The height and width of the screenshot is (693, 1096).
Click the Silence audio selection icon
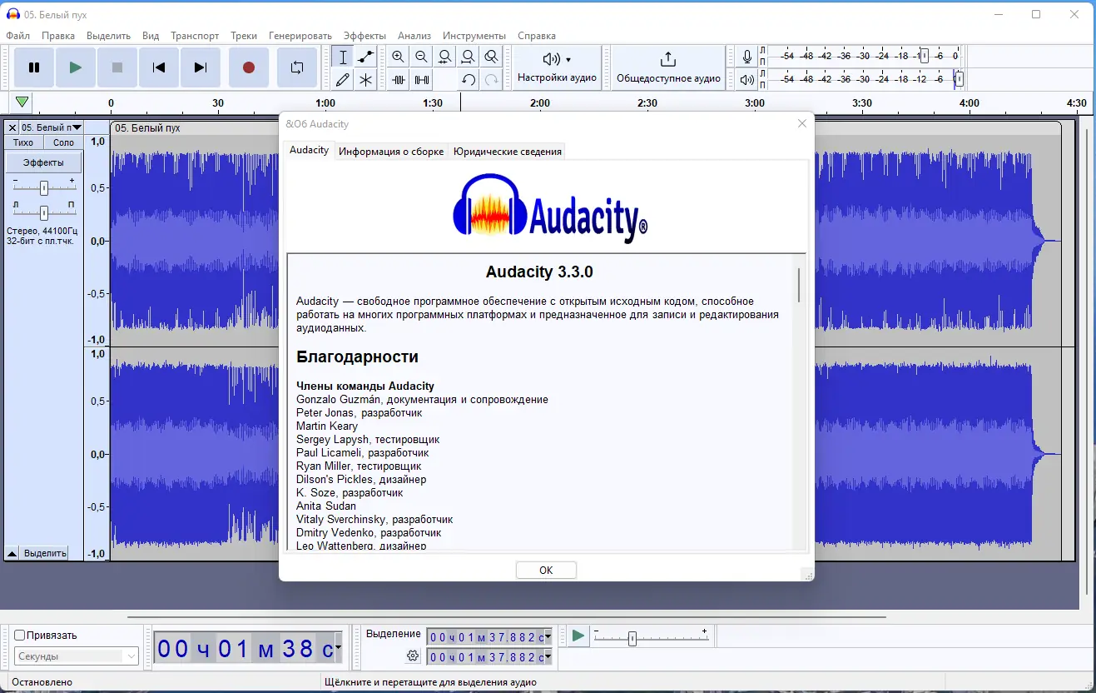point(422,80)
